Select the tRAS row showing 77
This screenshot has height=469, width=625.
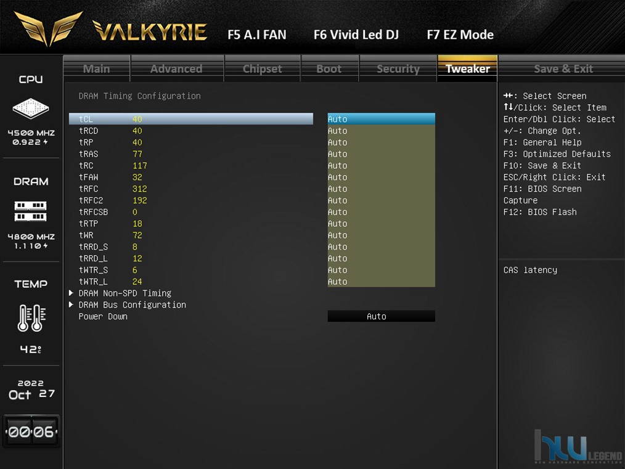tap(191, 154)
